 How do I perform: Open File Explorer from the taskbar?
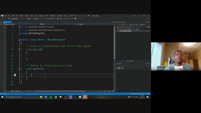[41, 97]
